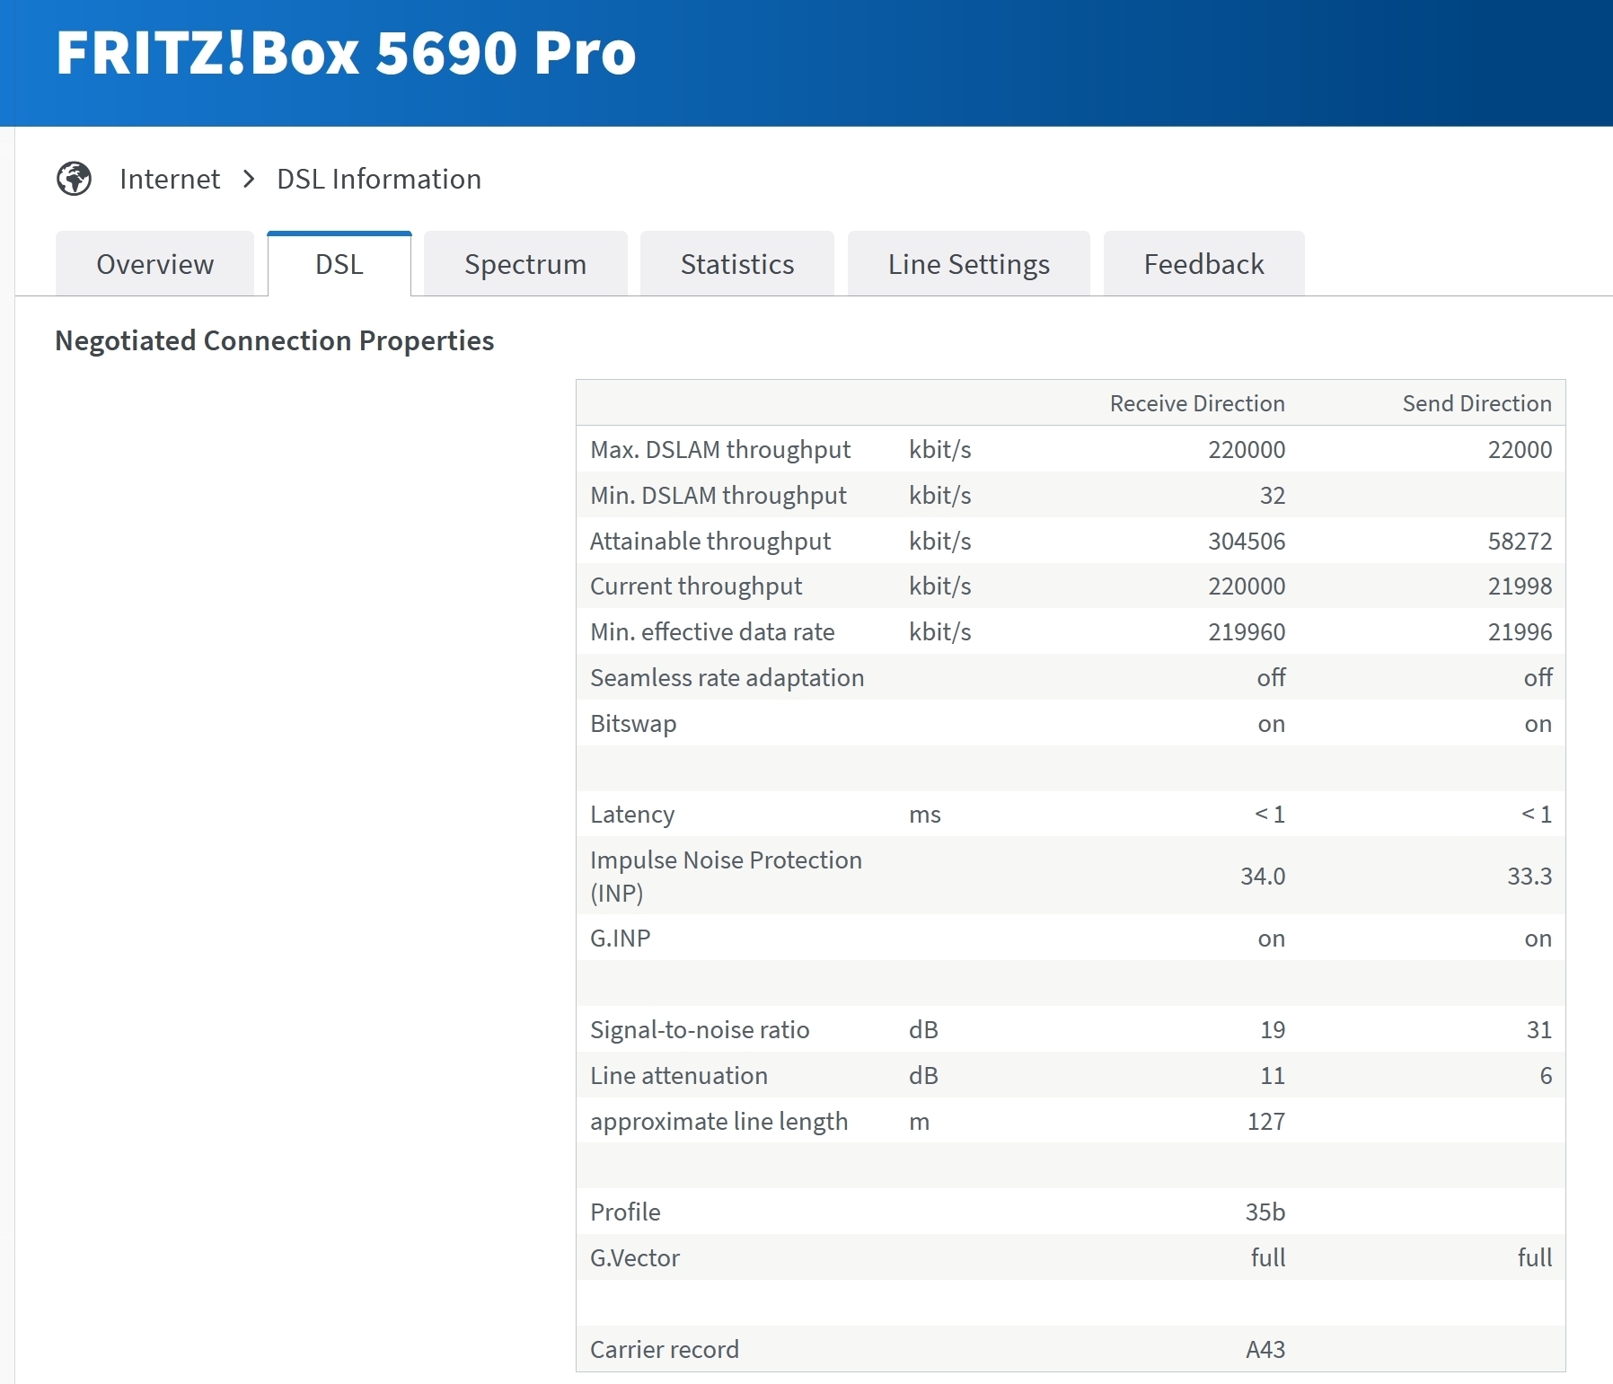Click the globe Internet icon
This screenshot has height=1384, width=1613.
[74, 179]
